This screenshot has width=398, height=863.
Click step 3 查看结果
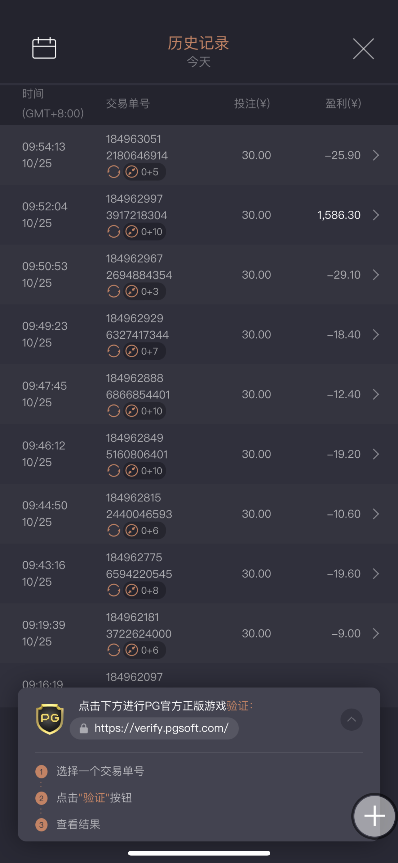pyautogui.click(x=78, y=824)
